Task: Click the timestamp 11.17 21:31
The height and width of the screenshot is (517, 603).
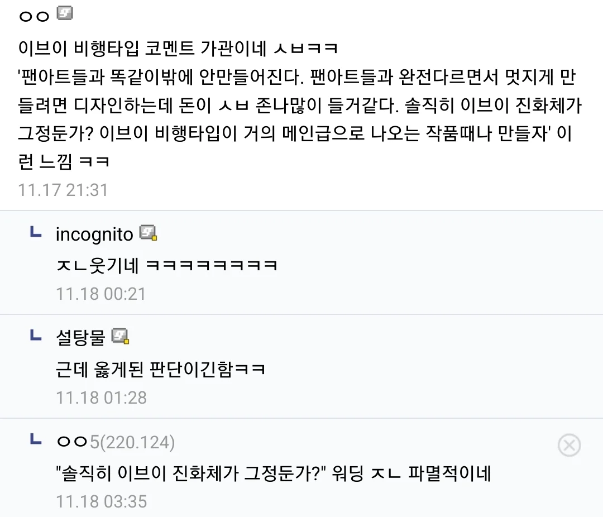Action: tap(63, 190)
